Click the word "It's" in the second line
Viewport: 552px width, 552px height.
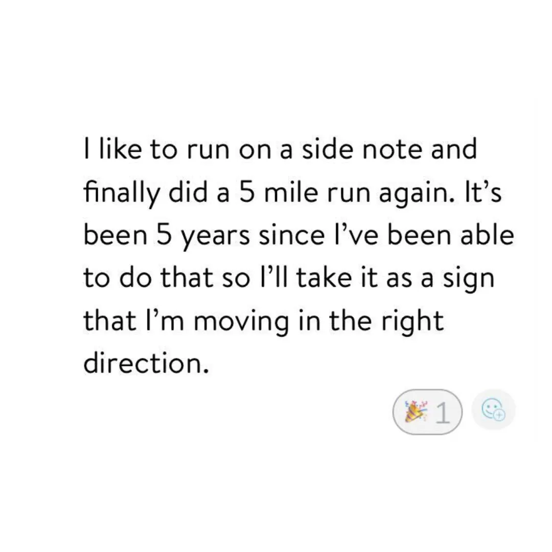[483, 193]
